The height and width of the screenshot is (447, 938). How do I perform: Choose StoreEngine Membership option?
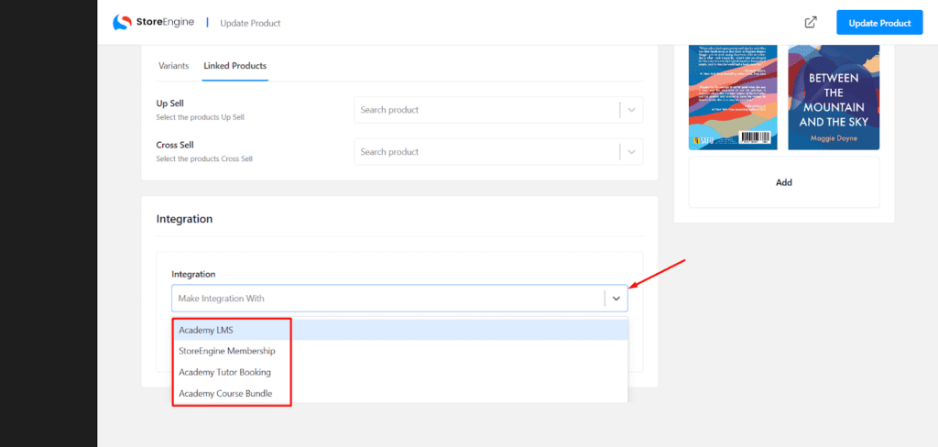399,351
